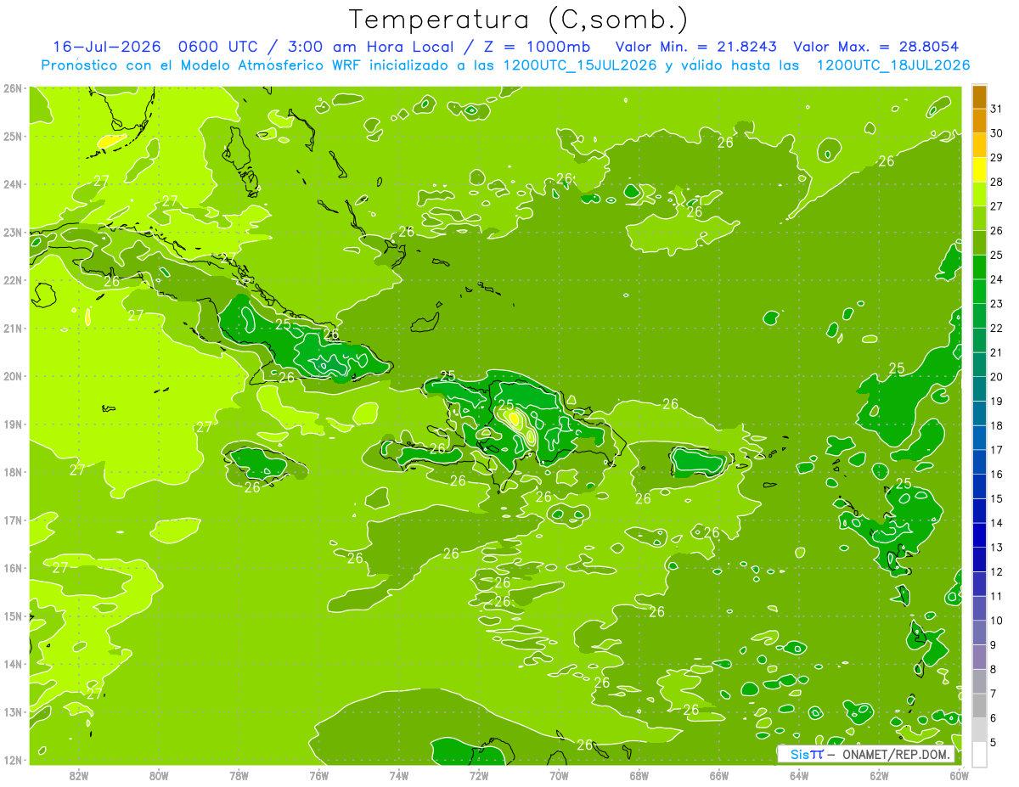Click the "80W" longitude axis label
This screenshot has width=1019, height=787.
[159, 775]
